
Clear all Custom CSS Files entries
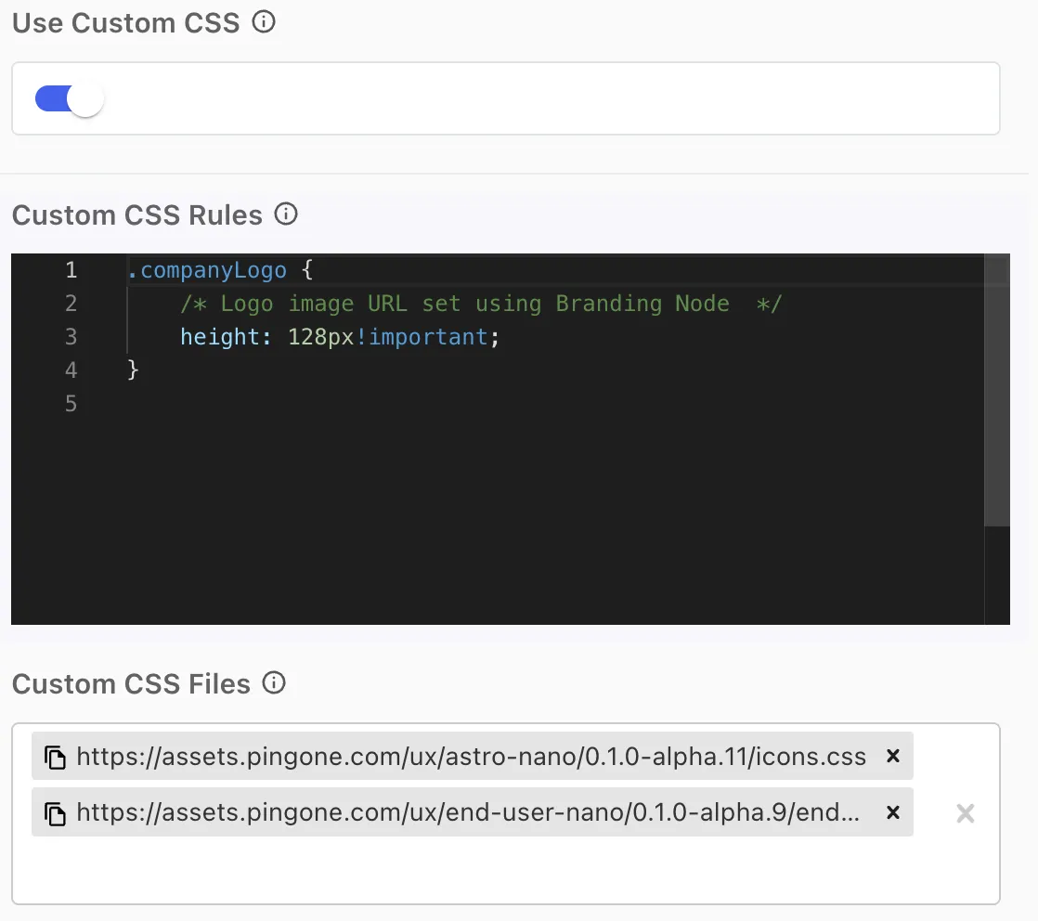[966, 813]
